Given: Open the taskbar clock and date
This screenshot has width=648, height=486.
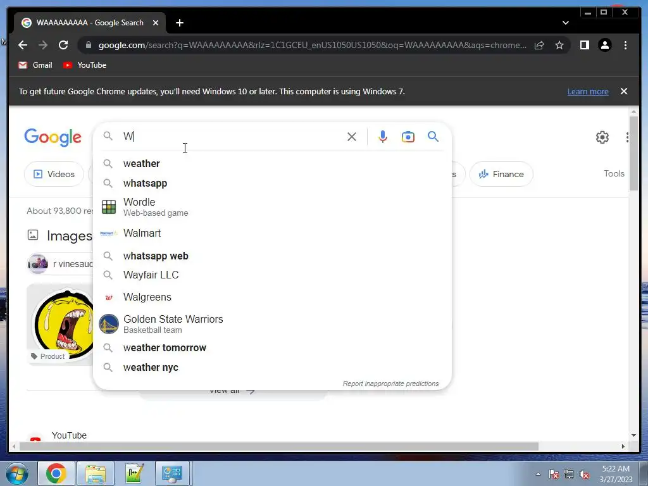Looking at the screenshot, I should coord(616,474).
